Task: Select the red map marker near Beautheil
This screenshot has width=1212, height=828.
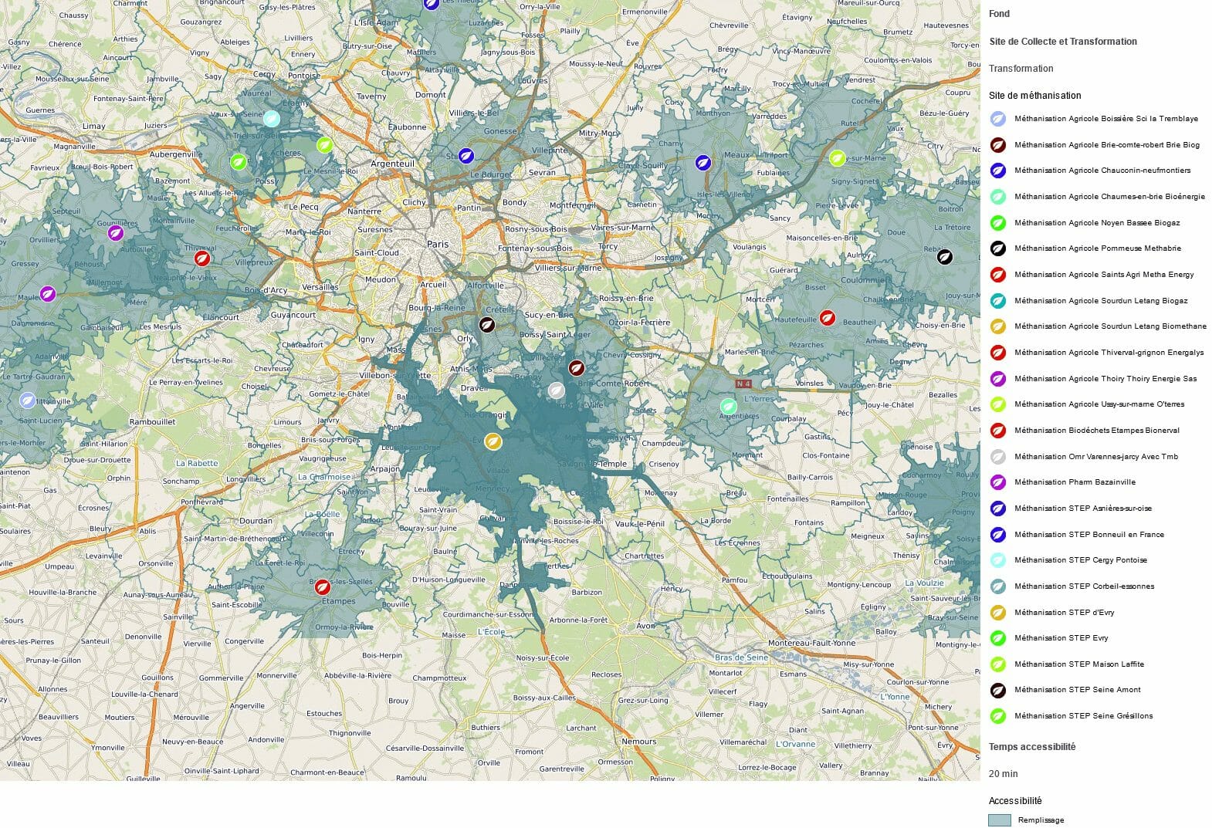Action: point(827,317)
